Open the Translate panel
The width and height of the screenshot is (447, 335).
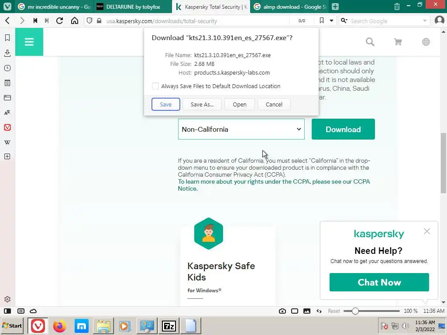coord(7,113)
